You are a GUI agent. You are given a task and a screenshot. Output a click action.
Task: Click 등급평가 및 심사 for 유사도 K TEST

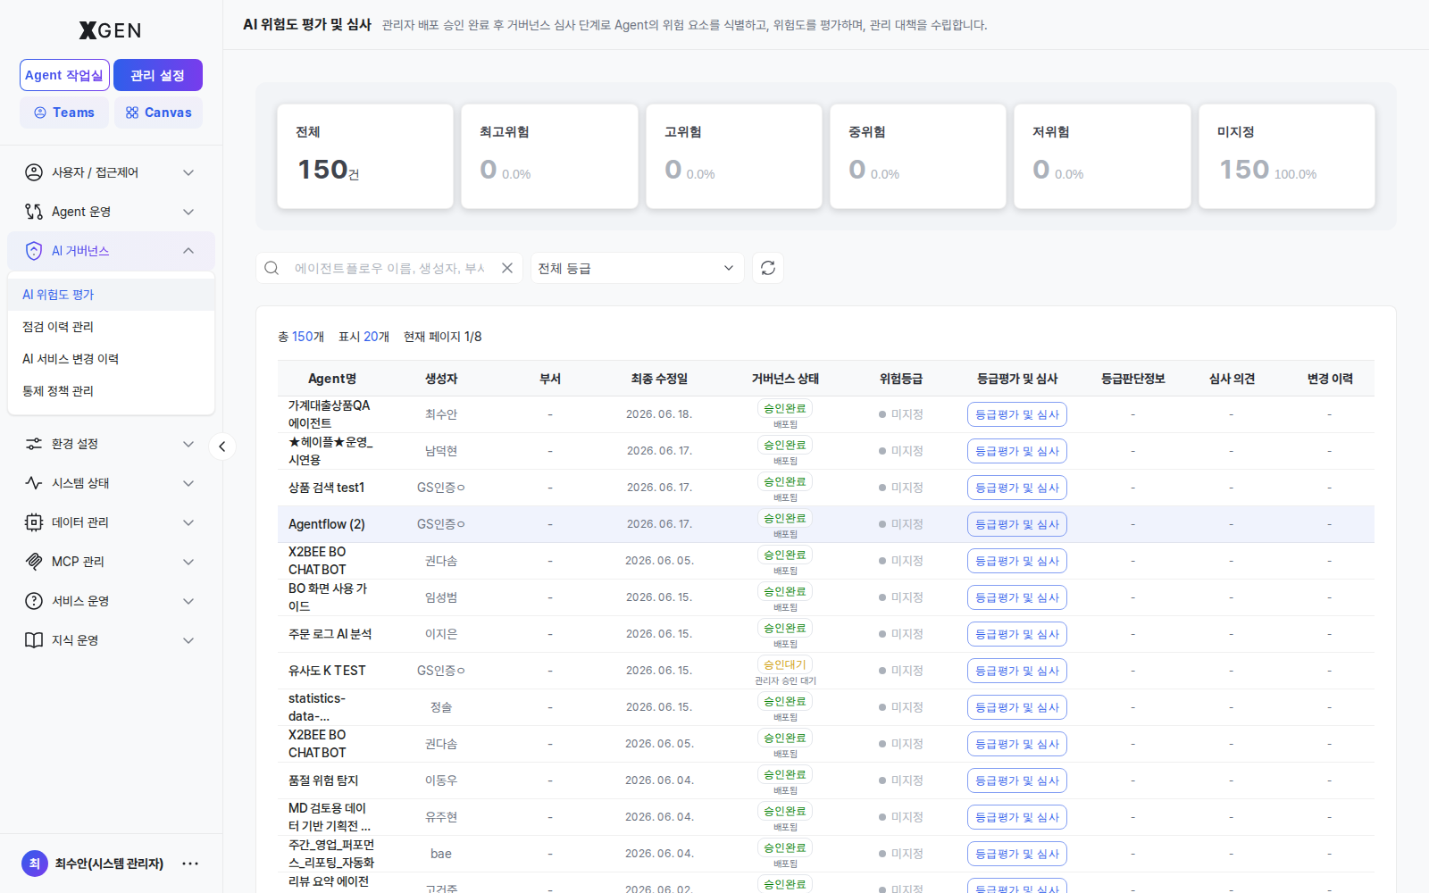1017,671
